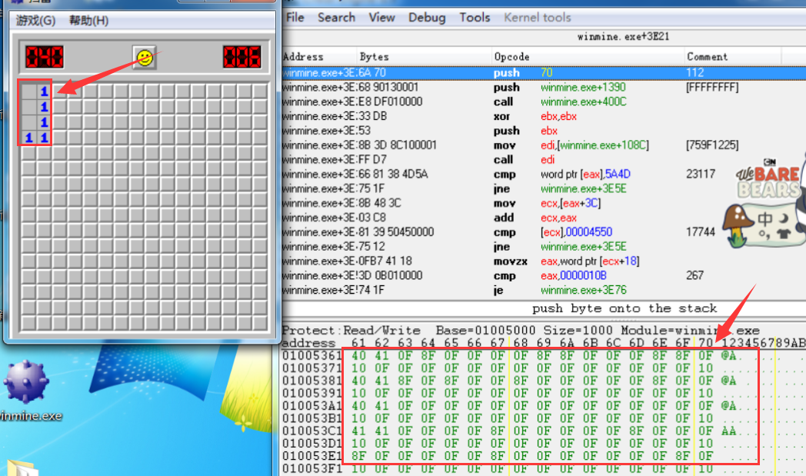
Task: Open the Tools menu in Memory Viewer
Action: (475, 18)
